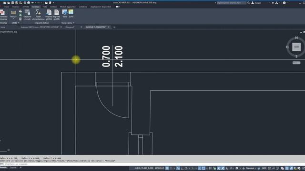This screenshot has width=305, height=171.
Task: Toggle polar tracking in status bar
Action: coord(186,168)
